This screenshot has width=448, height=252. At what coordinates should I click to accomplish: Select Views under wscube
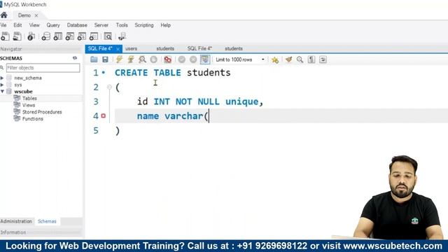(x=29, y=105)
